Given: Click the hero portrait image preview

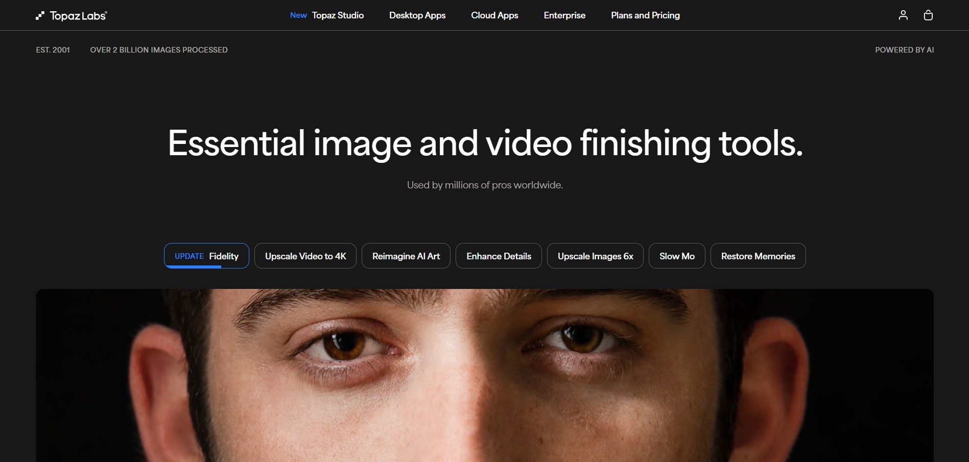Looking at the screenshot, I should (484, 373).
